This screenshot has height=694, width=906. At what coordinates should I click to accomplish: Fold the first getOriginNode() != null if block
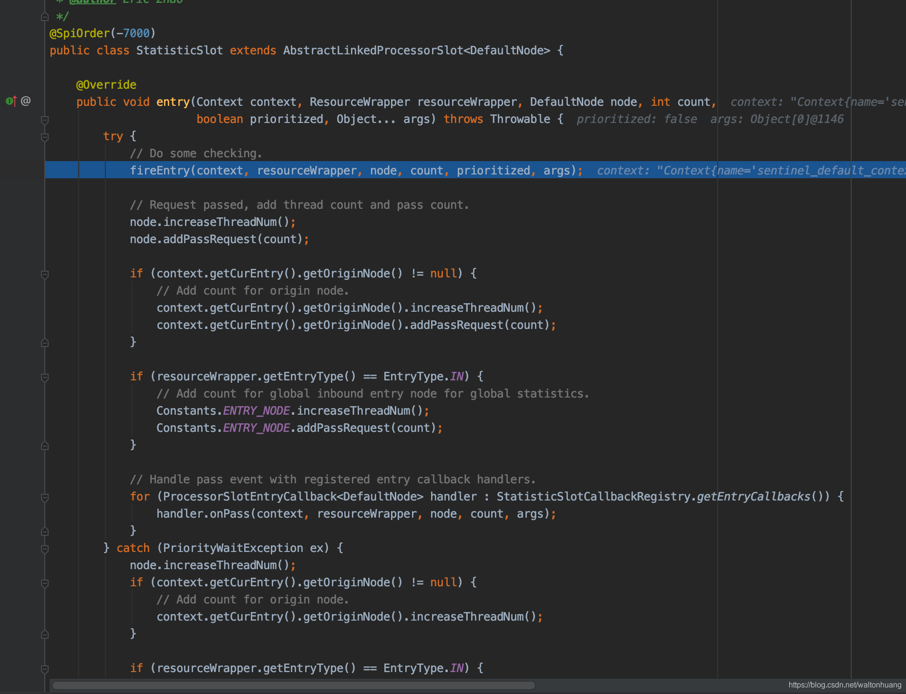click(x=45, y=275)
